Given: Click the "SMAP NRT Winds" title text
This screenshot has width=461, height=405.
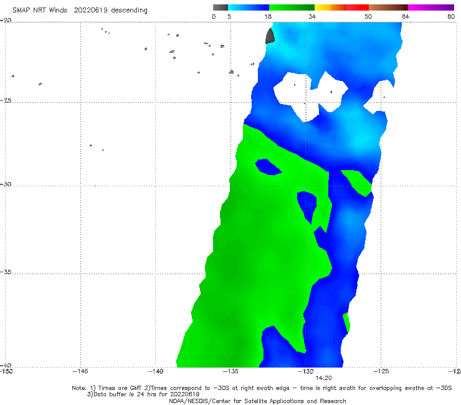Looking at the screenshot, I should (40, 11).
